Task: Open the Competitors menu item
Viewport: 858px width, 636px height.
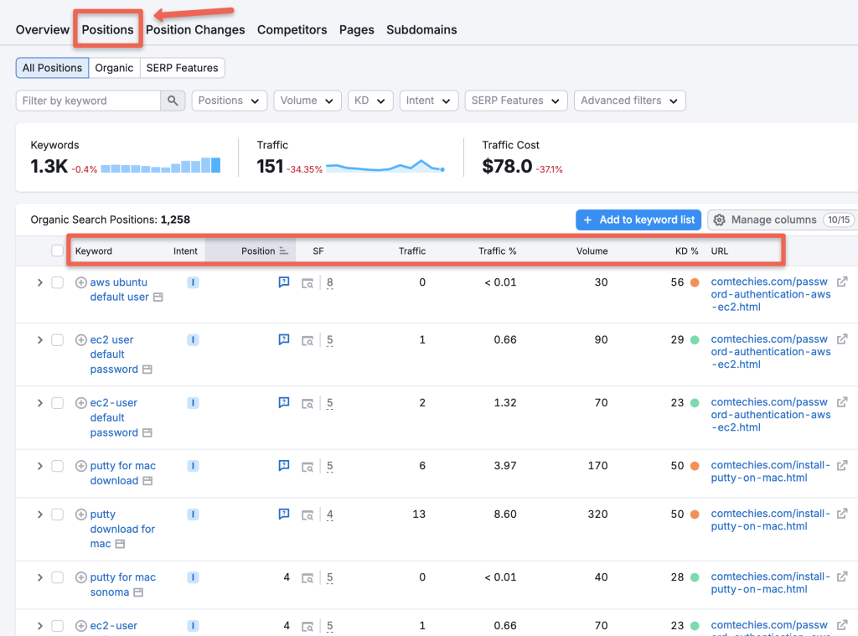Action: [292, 29]
